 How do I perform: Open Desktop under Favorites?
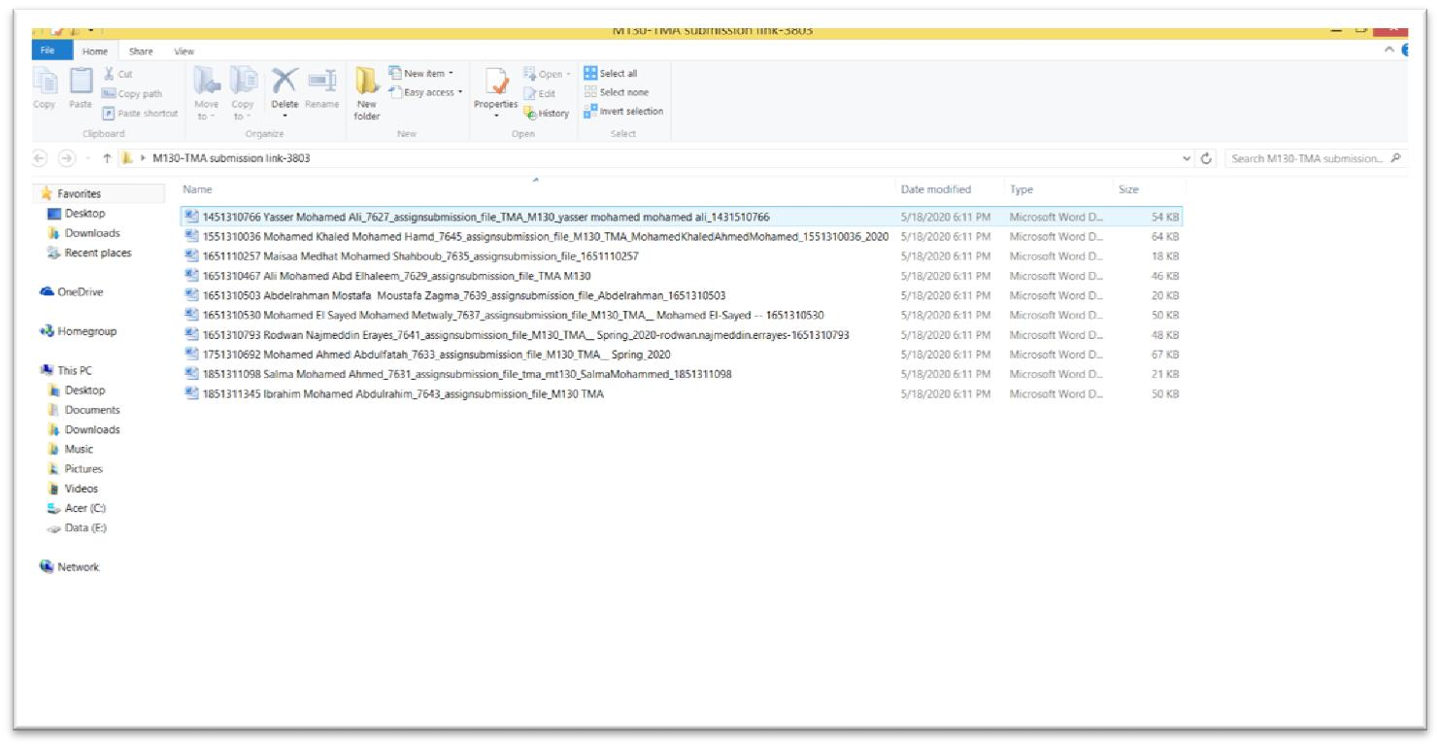click(77, 214)
